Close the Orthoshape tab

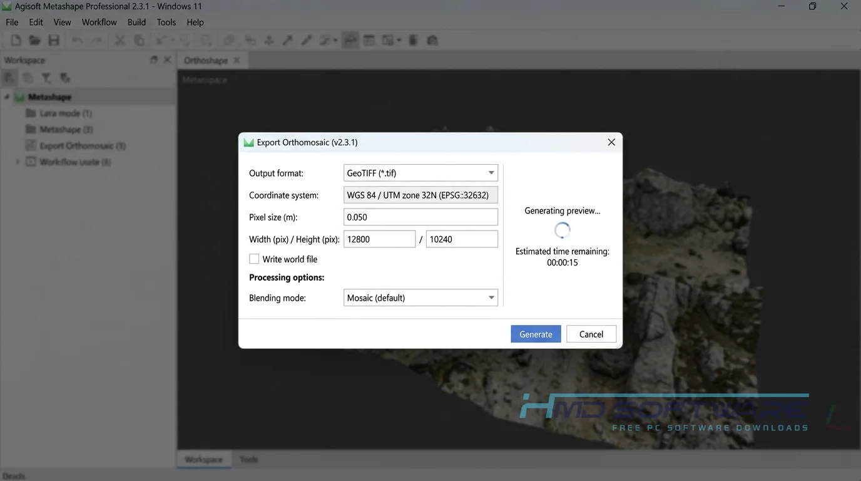tap(237, 60)
